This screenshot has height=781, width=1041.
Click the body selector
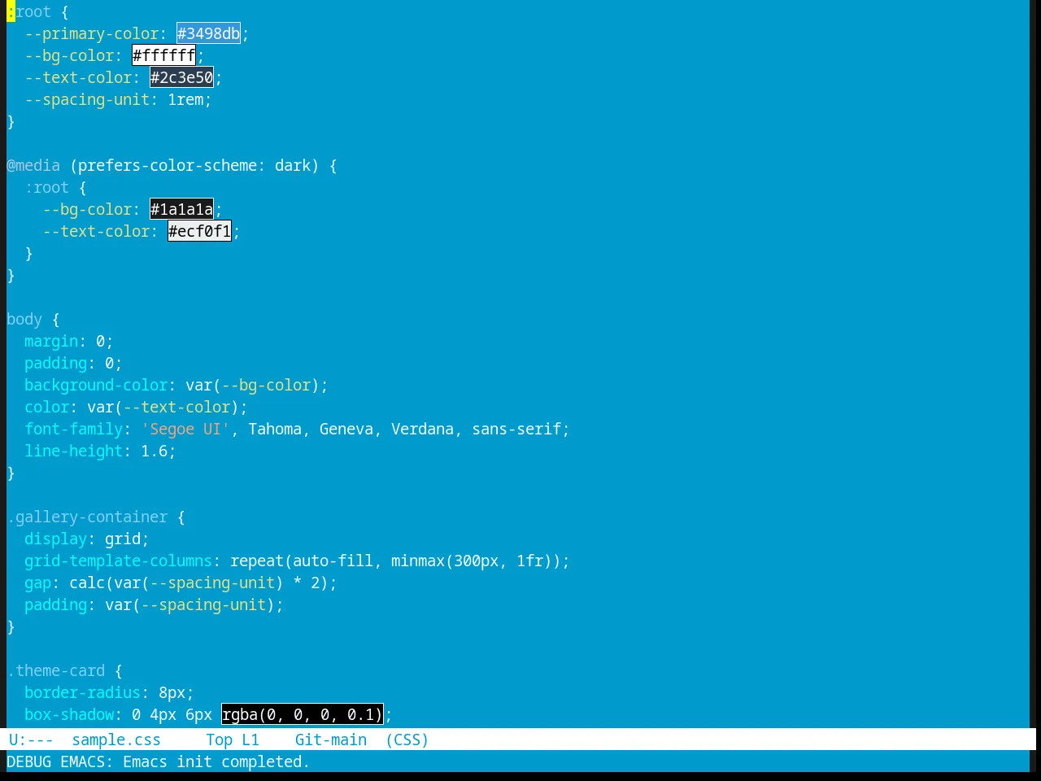click(x=24, y=319)
